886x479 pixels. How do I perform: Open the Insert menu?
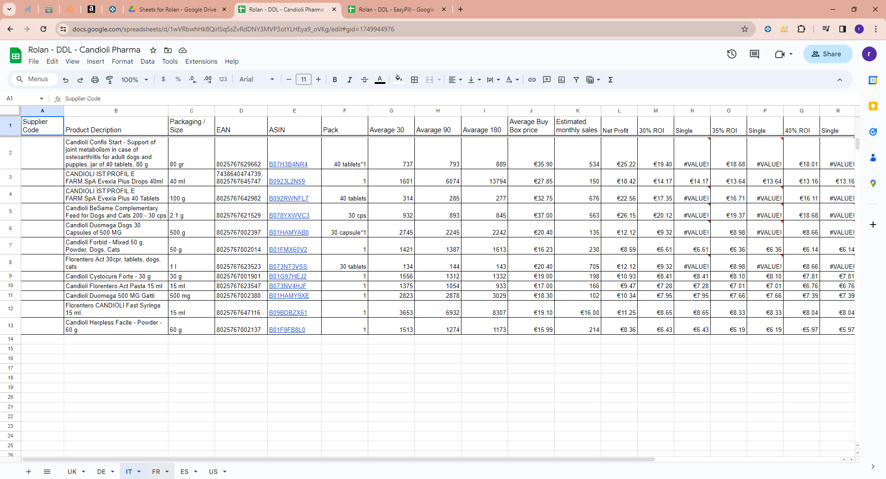click(x=96, y=61)
